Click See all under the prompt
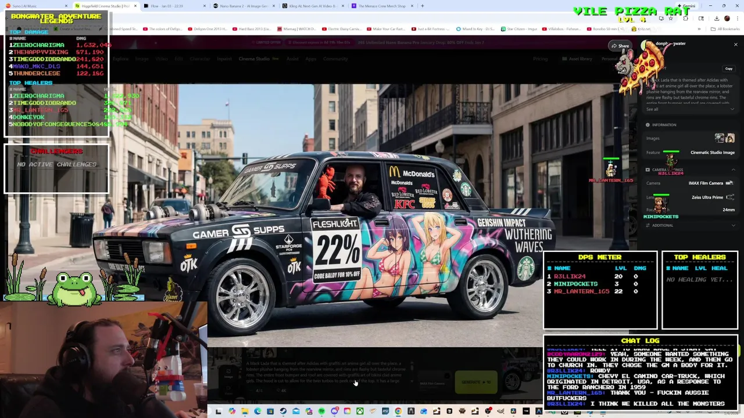 652,109
